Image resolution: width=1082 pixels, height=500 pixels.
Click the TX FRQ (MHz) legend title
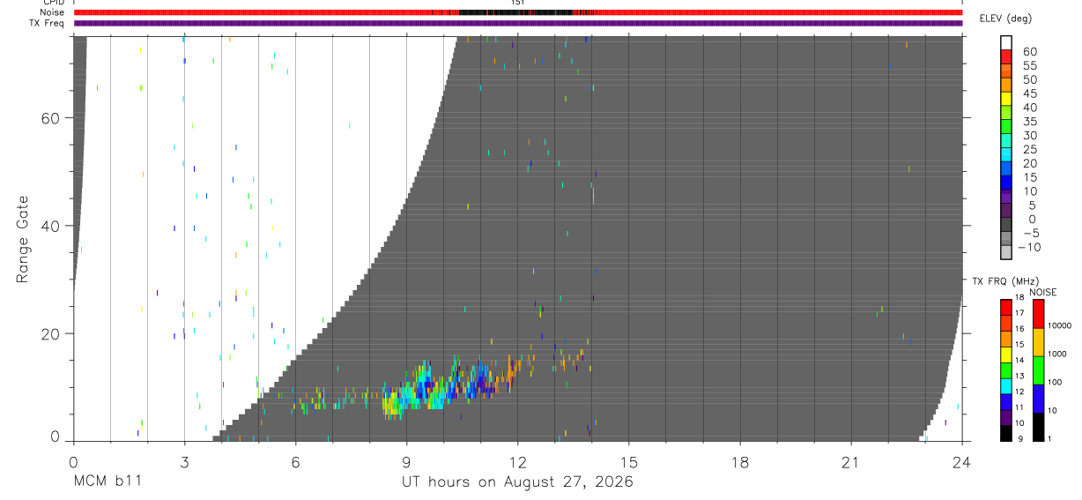[1002, 281]
